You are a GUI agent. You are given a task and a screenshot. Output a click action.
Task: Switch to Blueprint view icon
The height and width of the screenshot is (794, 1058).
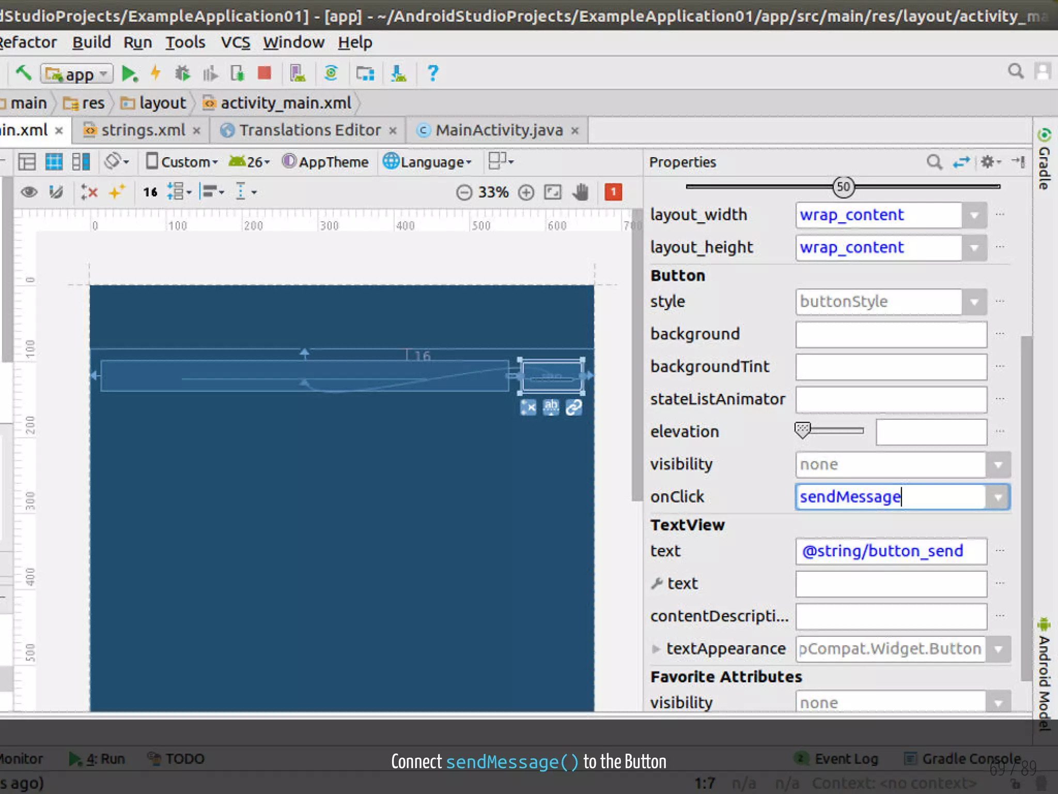click(x=54, y=162)
